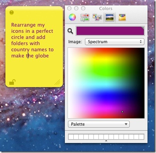Expand the swatch drawer handle
This screenshot has height=153, width=156.
coord(106,141)
